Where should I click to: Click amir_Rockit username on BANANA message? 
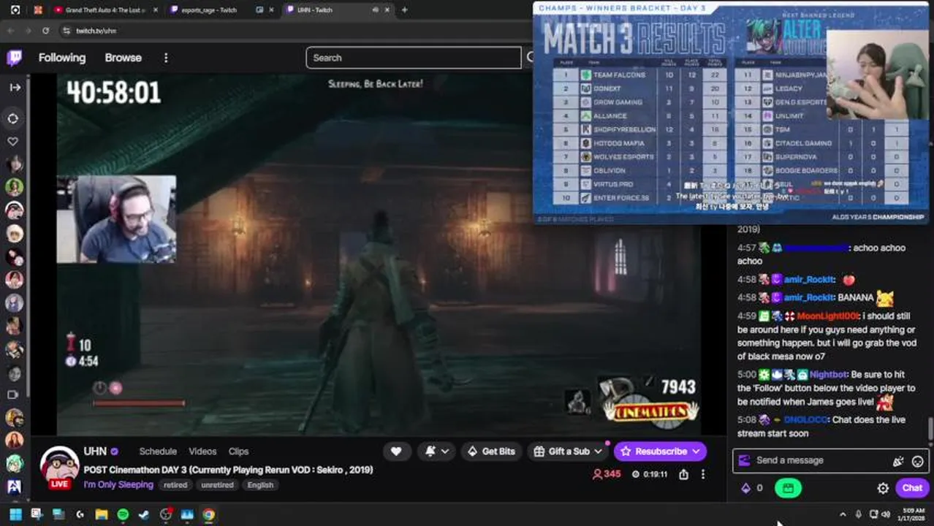(809, 297)
